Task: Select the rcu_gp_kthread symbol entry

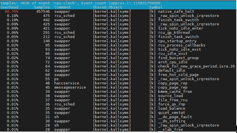Action: pyautogui.click(x=174, y=32)
